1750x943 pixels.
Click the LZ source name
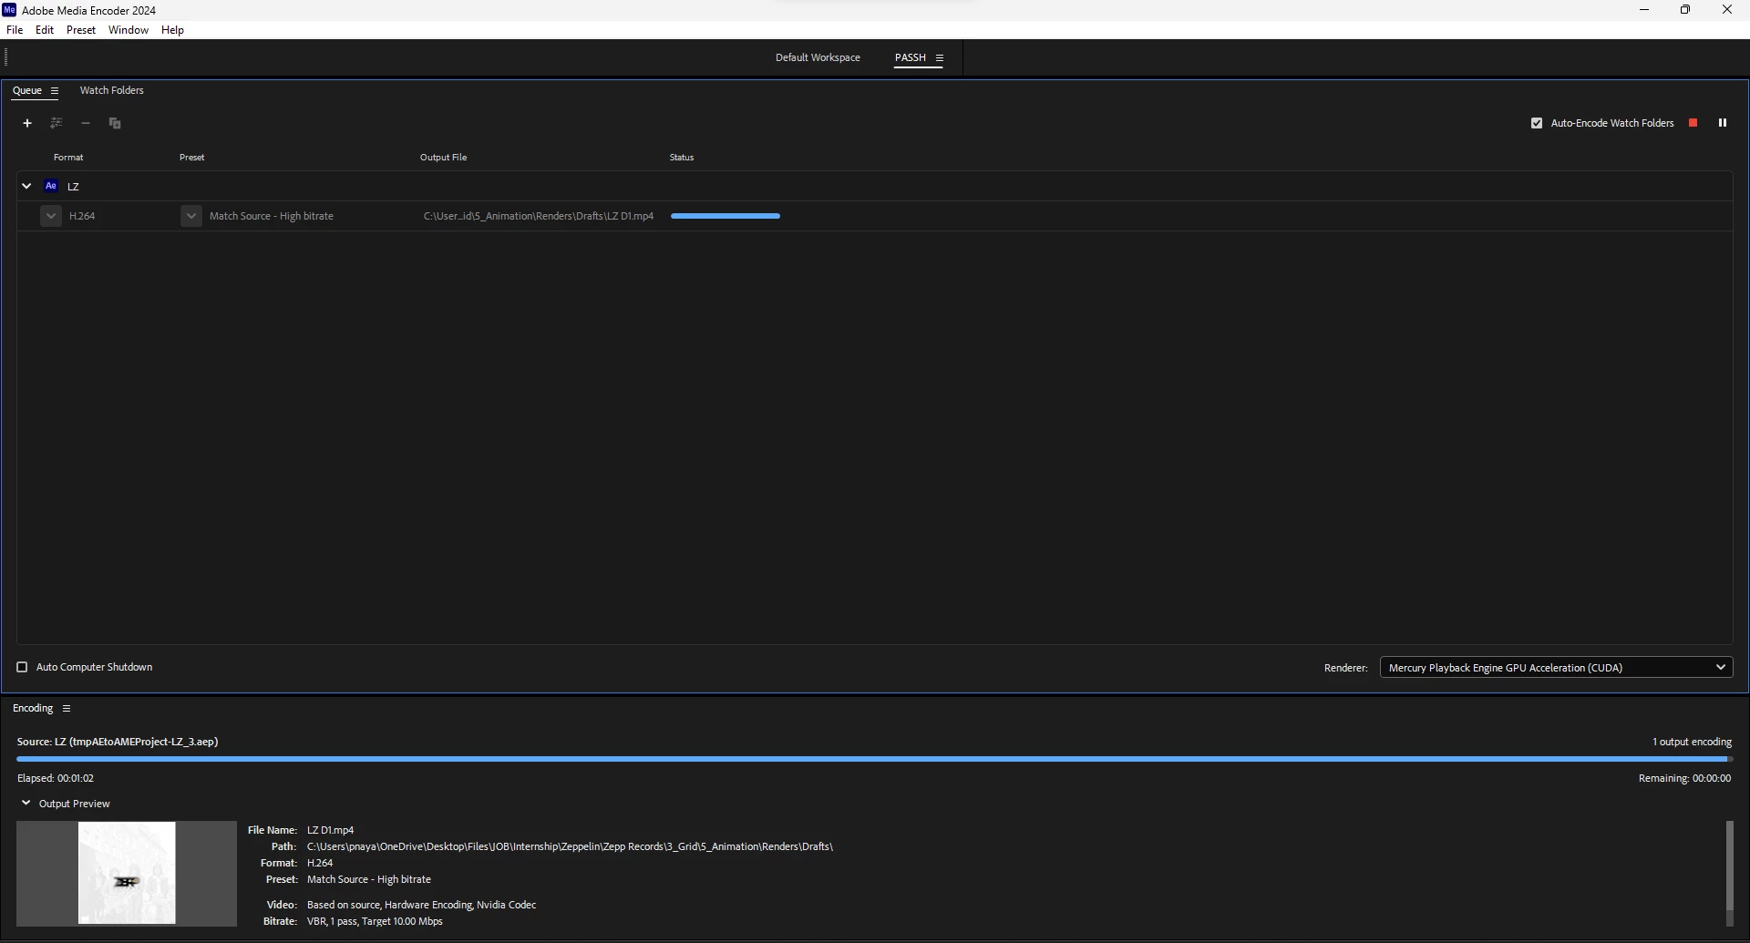pyautogui.click(x=73, y=187)
